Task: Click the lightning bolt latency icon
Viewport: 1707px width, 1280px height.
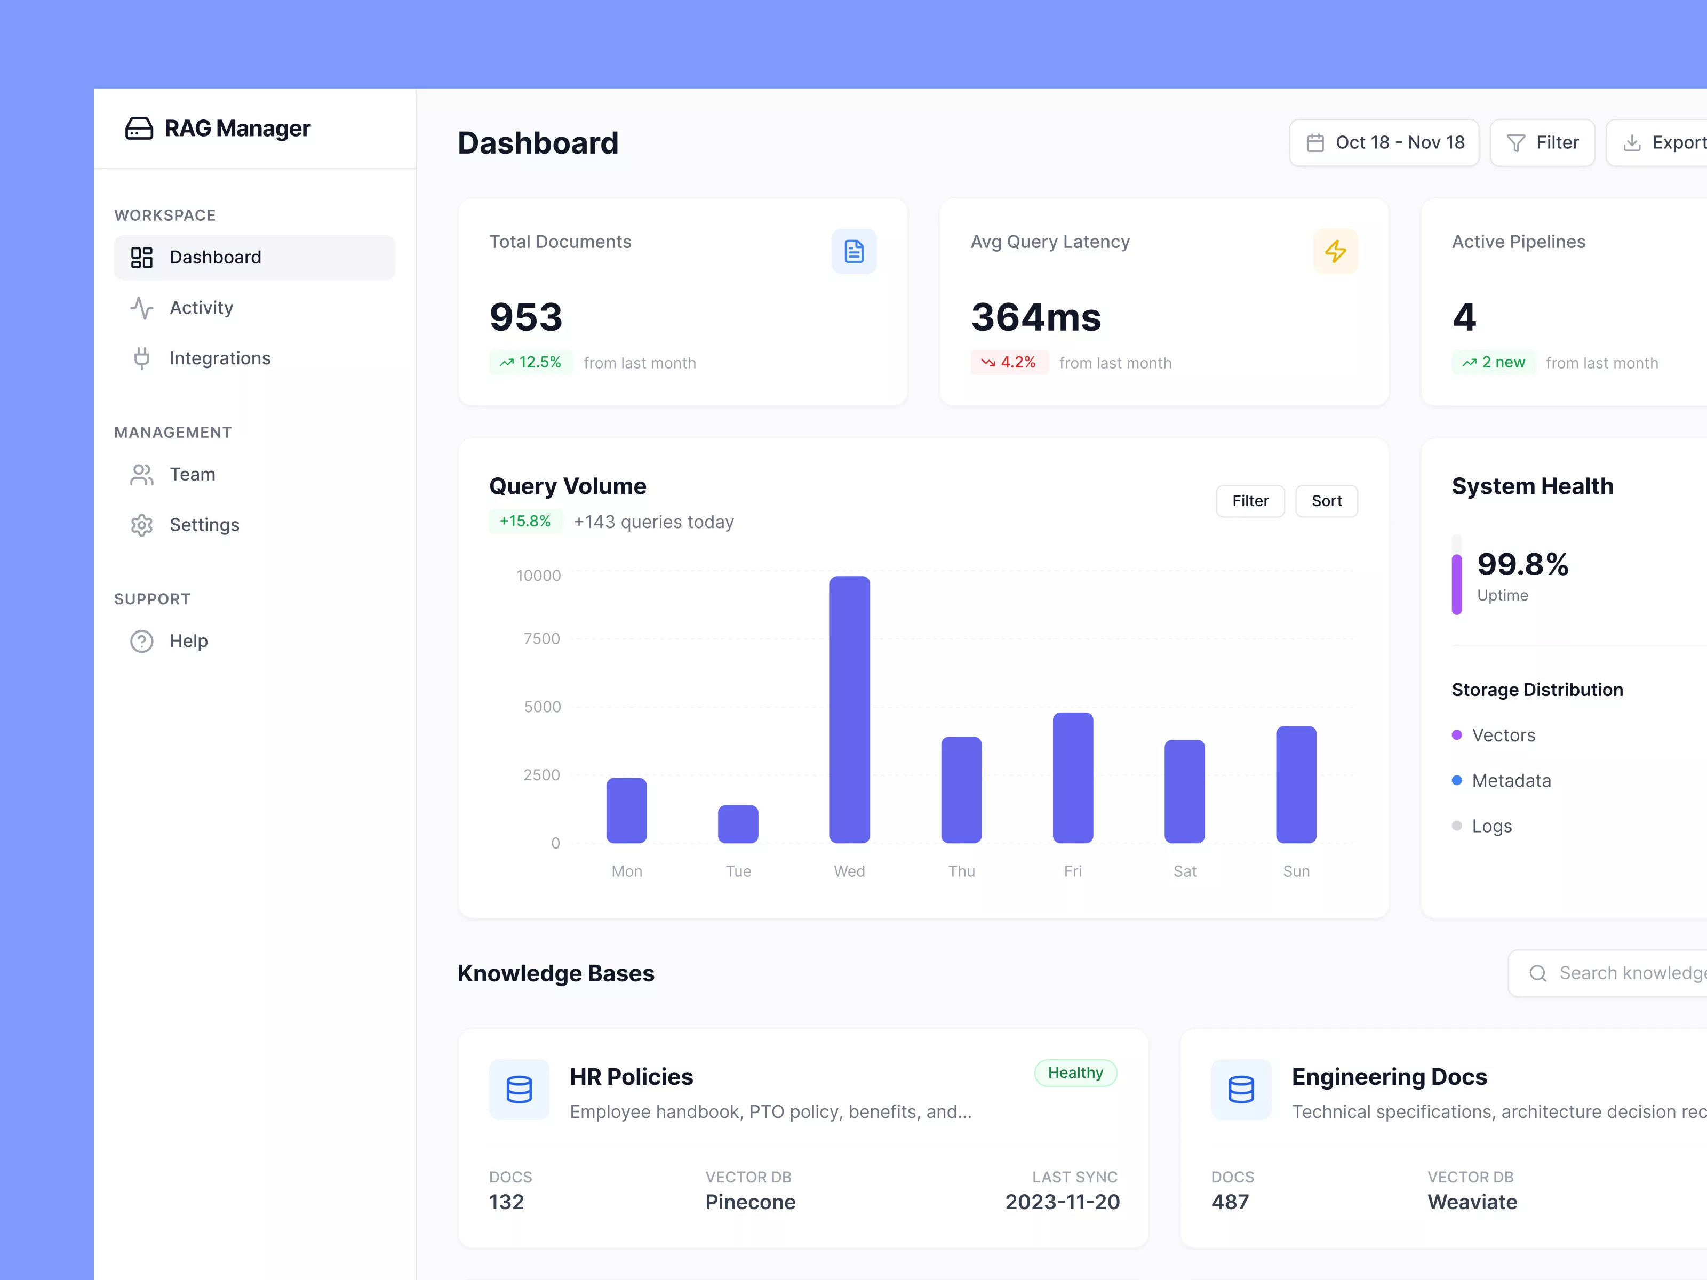Action: (1335, 252)
